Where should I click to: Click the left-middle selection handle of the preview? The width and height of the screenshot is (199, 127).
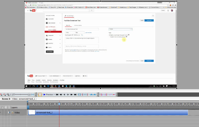(25, 45)
